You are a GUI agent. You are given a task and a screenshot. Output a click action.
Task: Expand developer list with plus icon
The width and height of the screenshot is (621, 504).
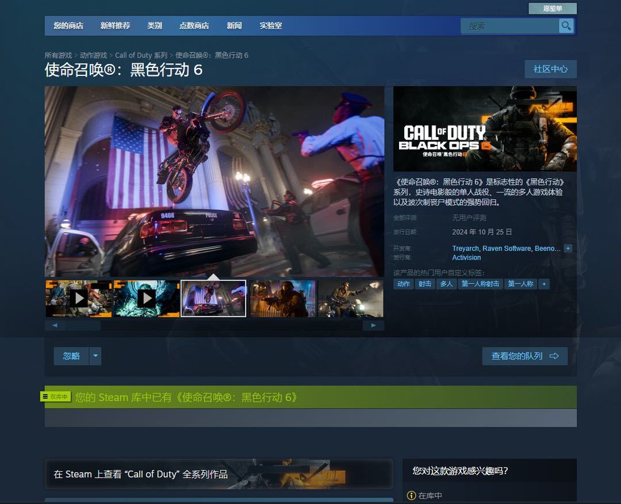coord(568,249)
